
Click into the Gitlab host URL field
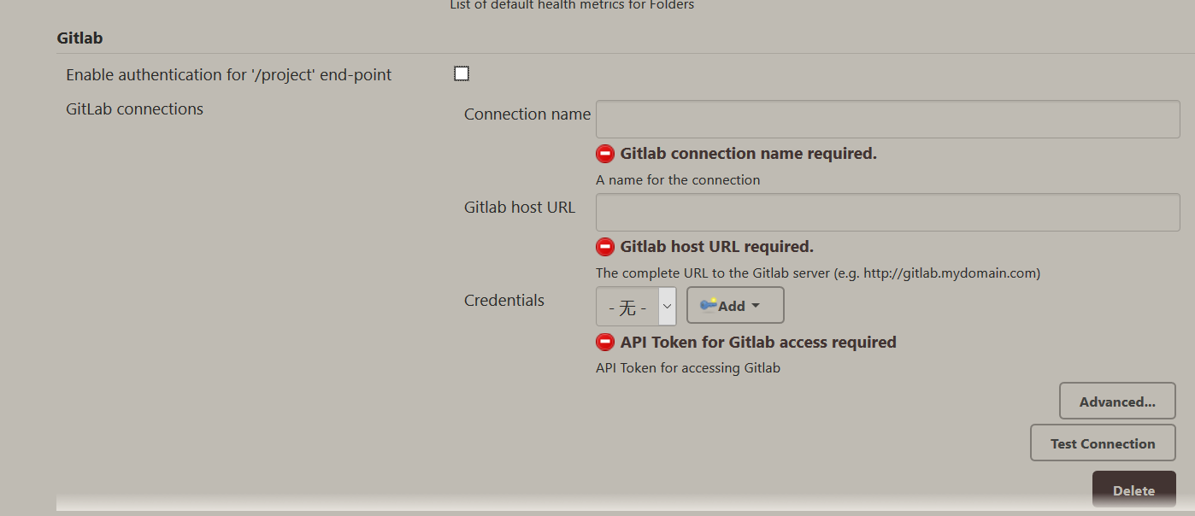887,212
